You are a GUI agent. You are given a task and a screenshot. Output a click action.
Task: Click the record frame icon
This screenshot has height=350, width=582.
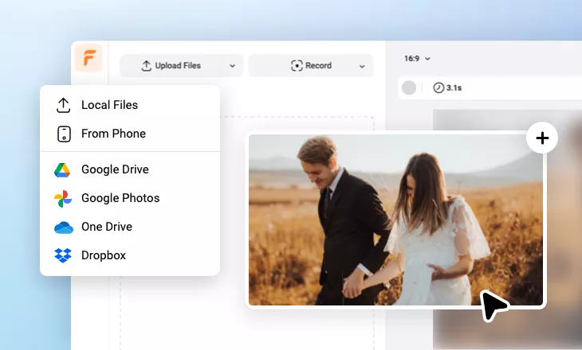(297, 65)
